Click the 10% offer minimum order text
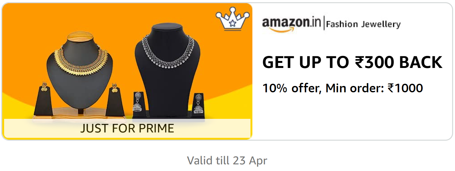The height and width of the screenshot is (171, 455). coord(342,88)
